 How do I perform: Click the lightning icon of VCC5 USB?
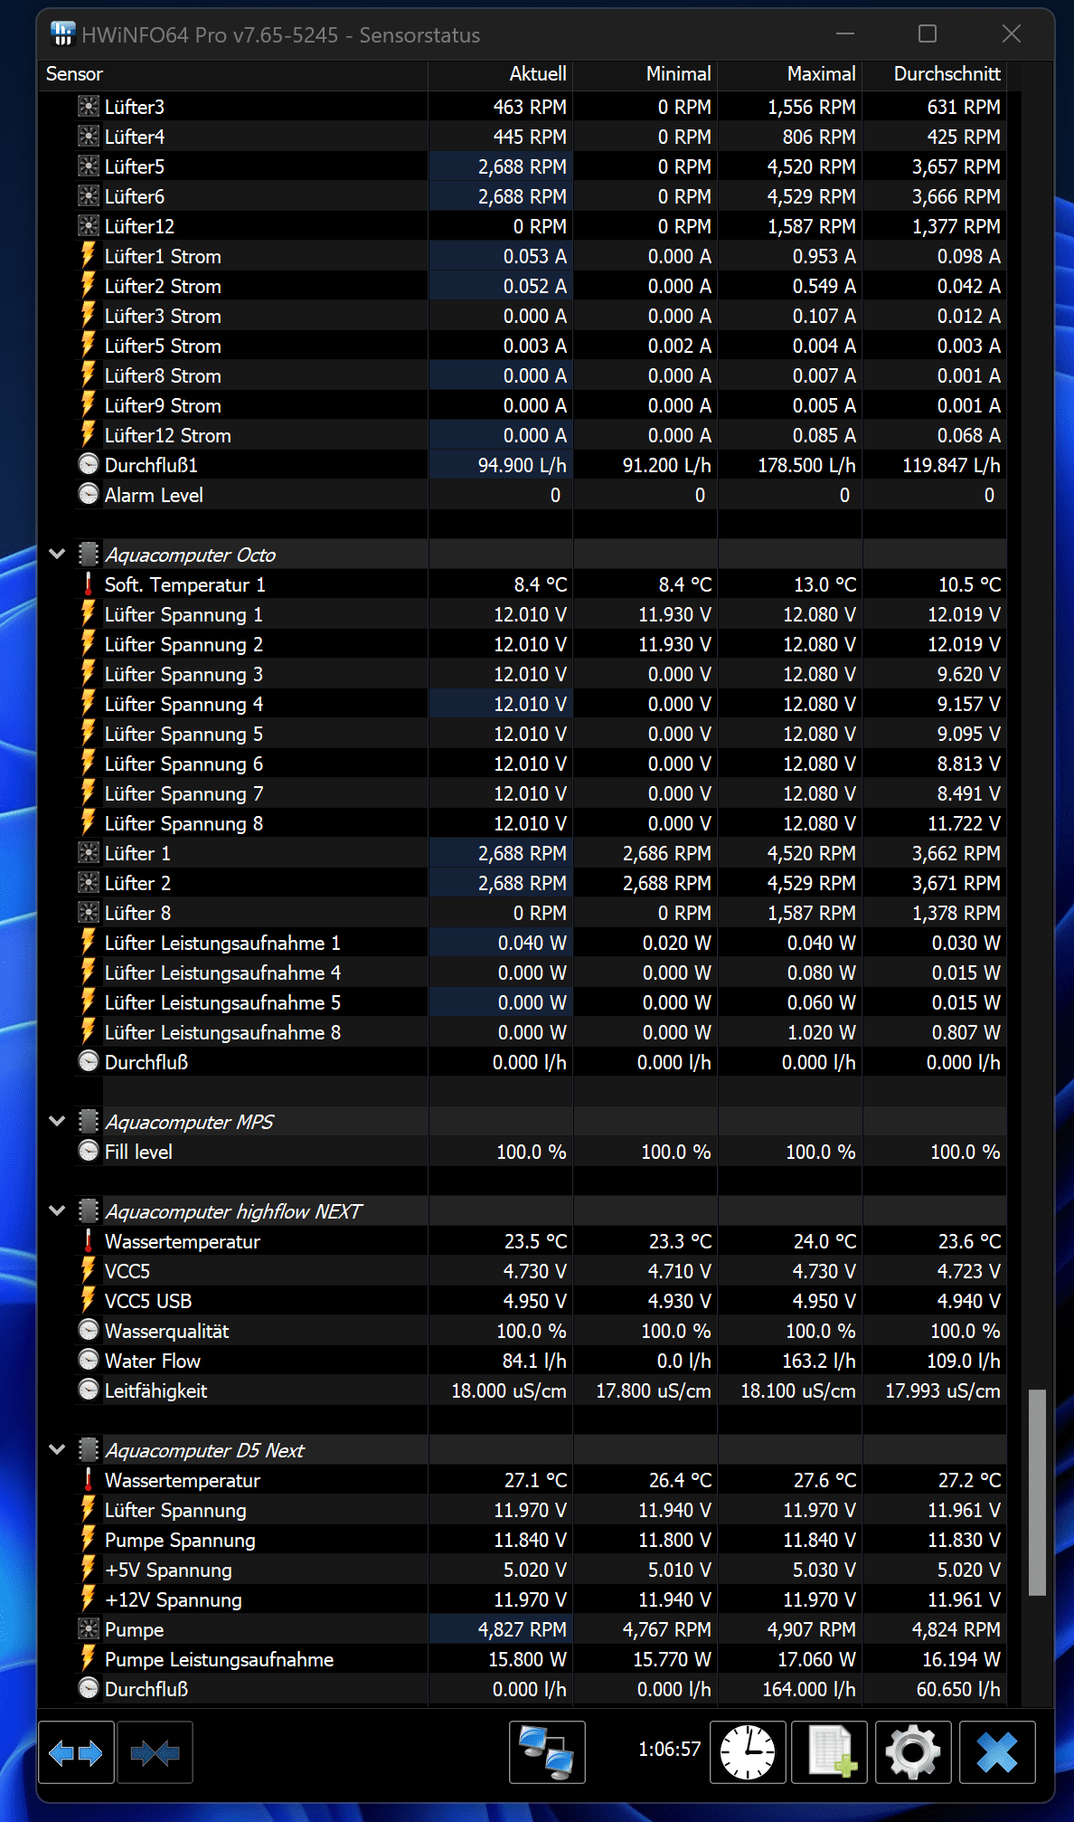[x=89, y=1301]
